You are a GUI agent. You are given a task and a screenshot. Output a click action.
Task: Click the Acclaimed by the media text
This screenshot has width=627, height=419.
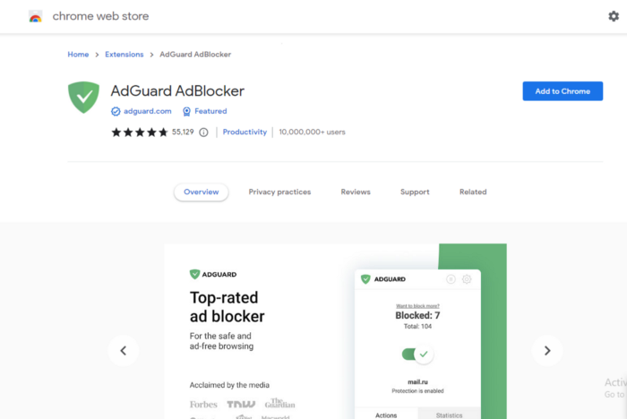pos(229,385)
